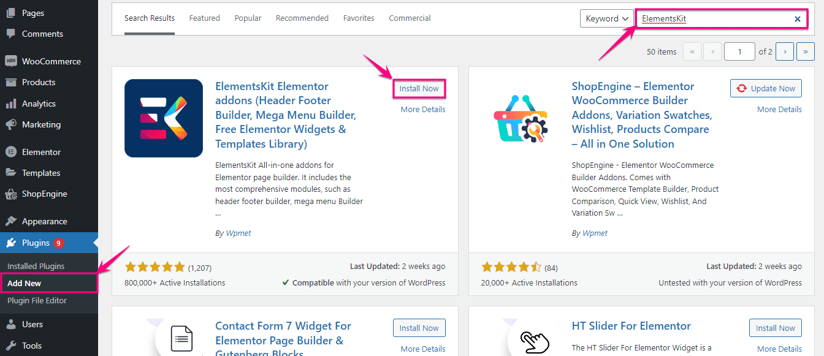Switch to the Popular tab
Viewport: 824px width, 356px height.
pyautogui.click(x=248, y=18)
